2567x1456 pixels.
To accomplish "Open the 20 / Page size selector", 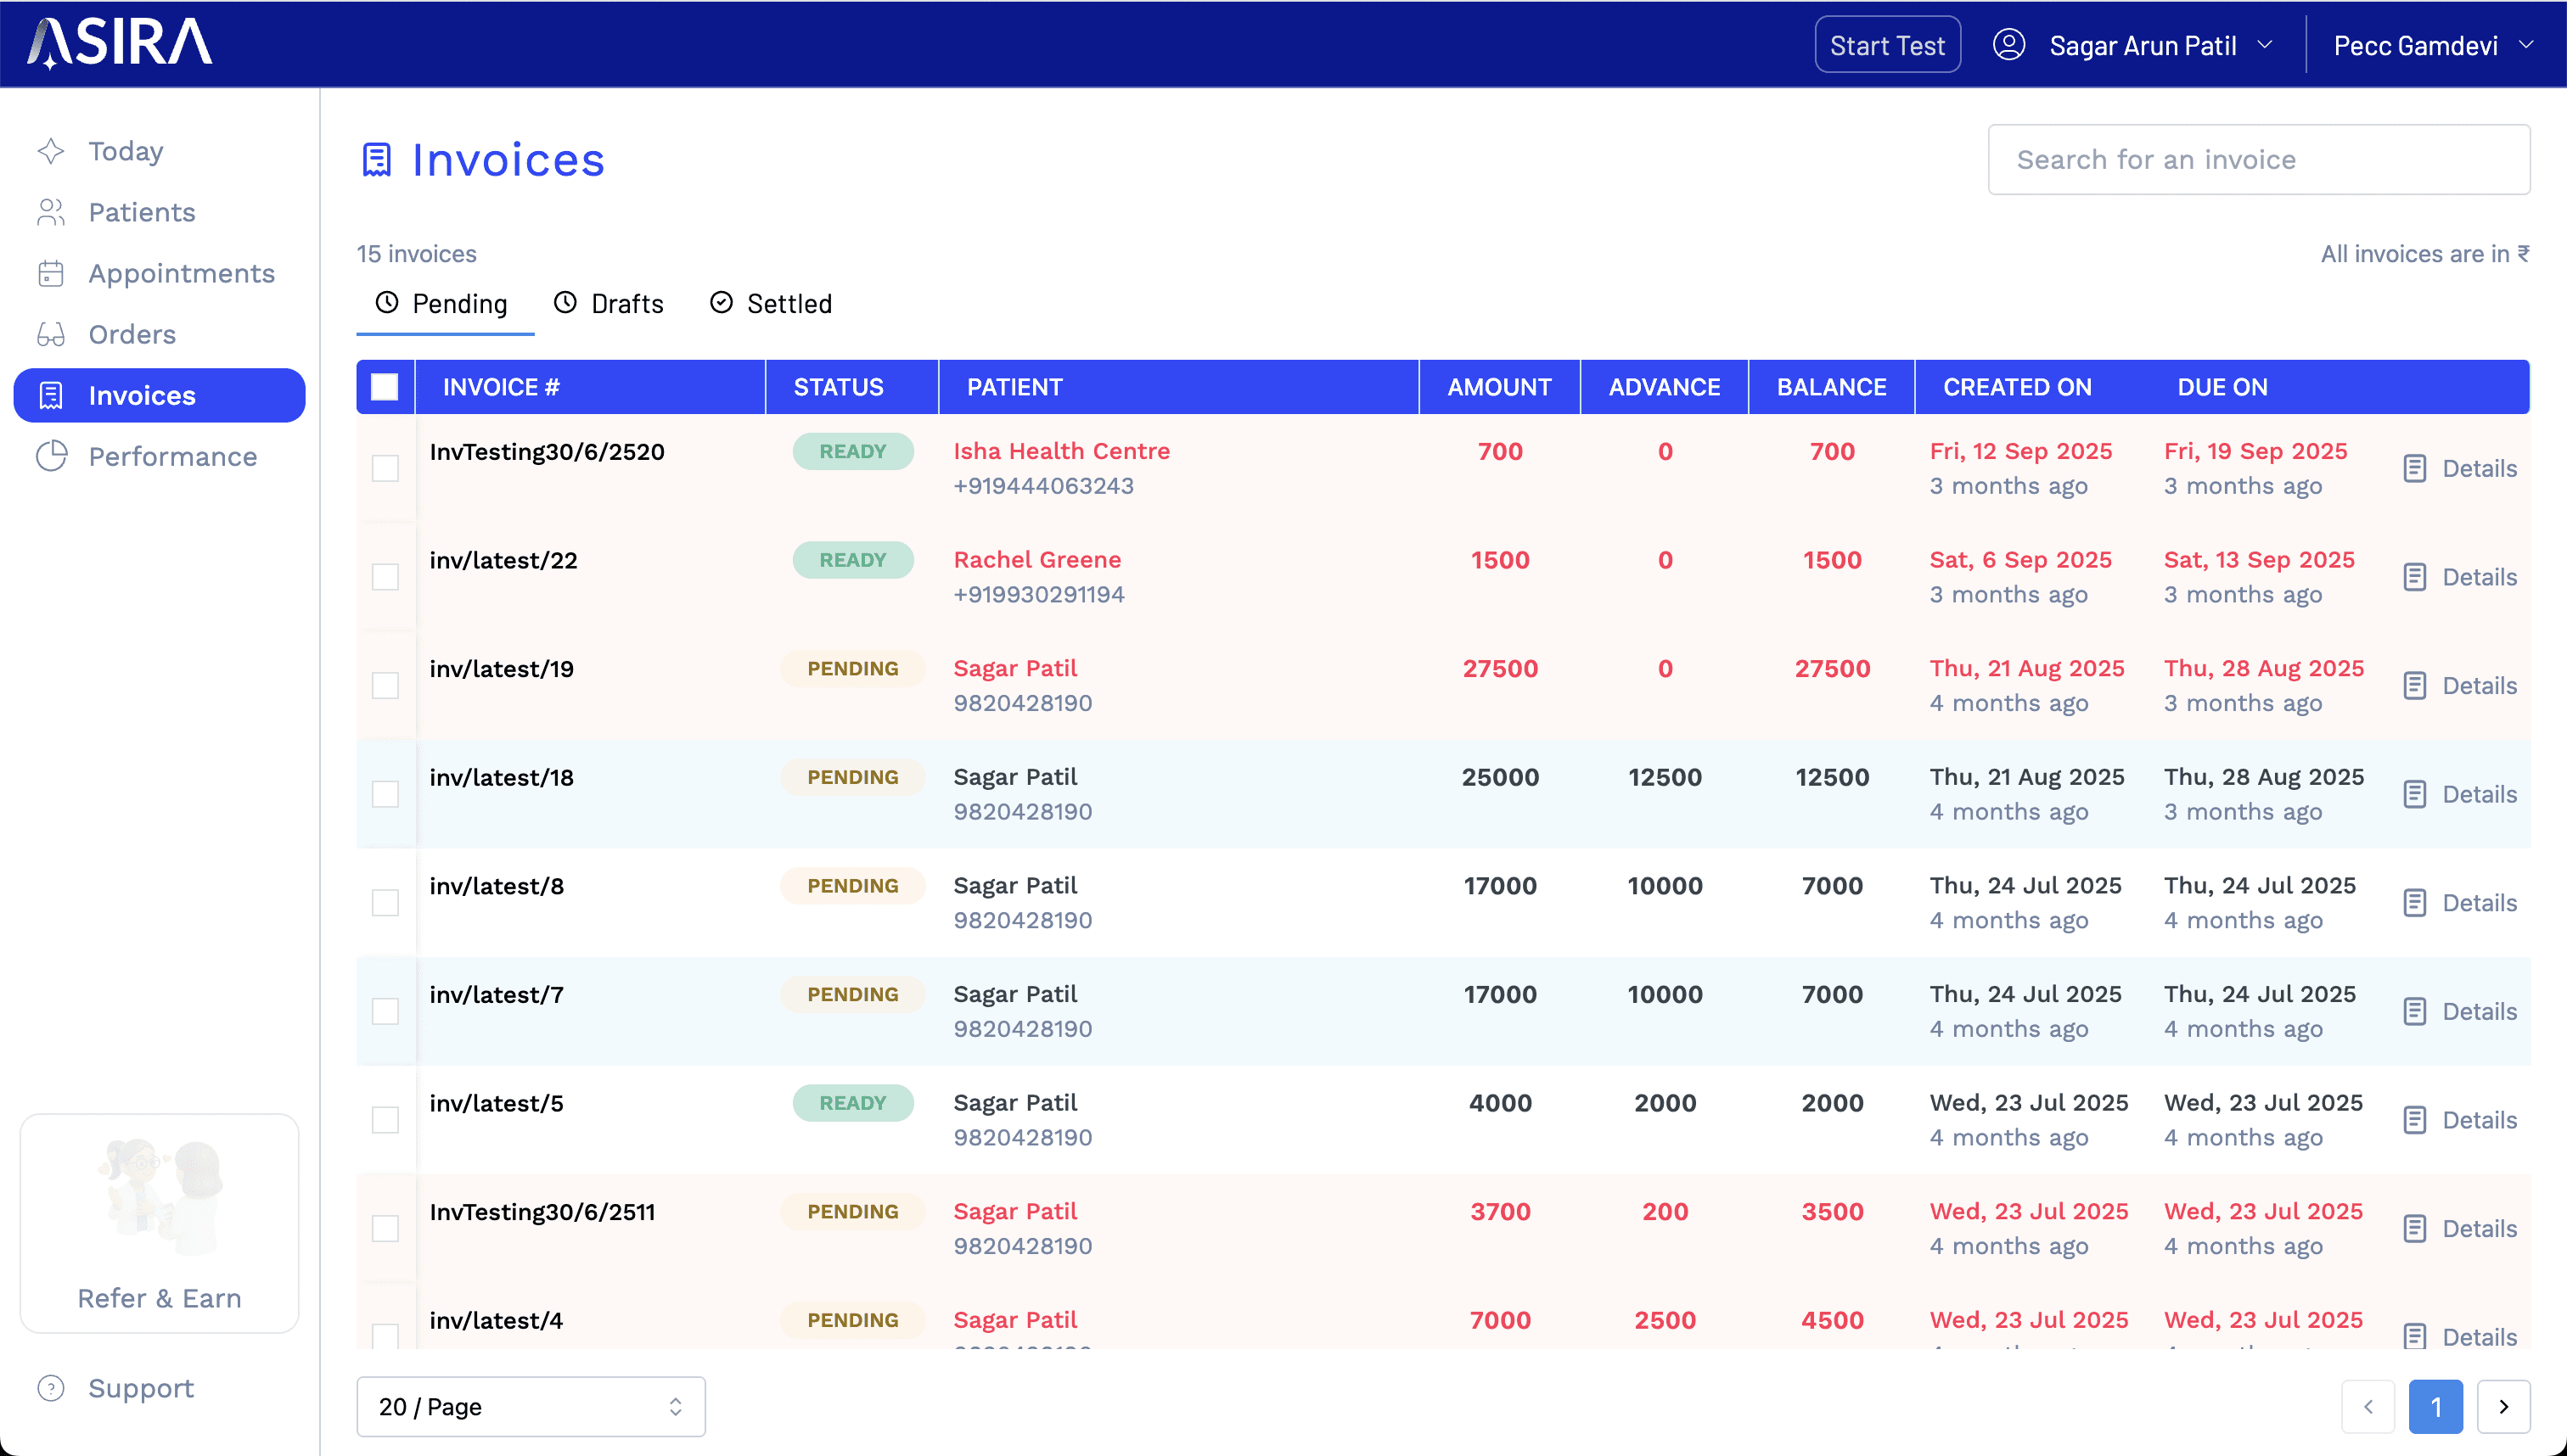I will (x=531, y=1406).
